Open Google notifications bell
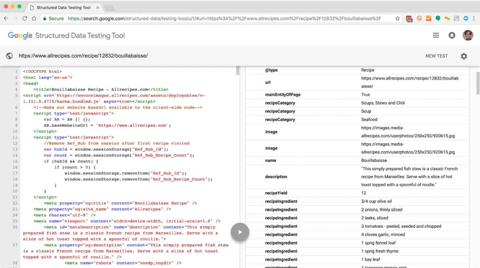Viewport: 480px width, 268px height. tap(452, 36)
